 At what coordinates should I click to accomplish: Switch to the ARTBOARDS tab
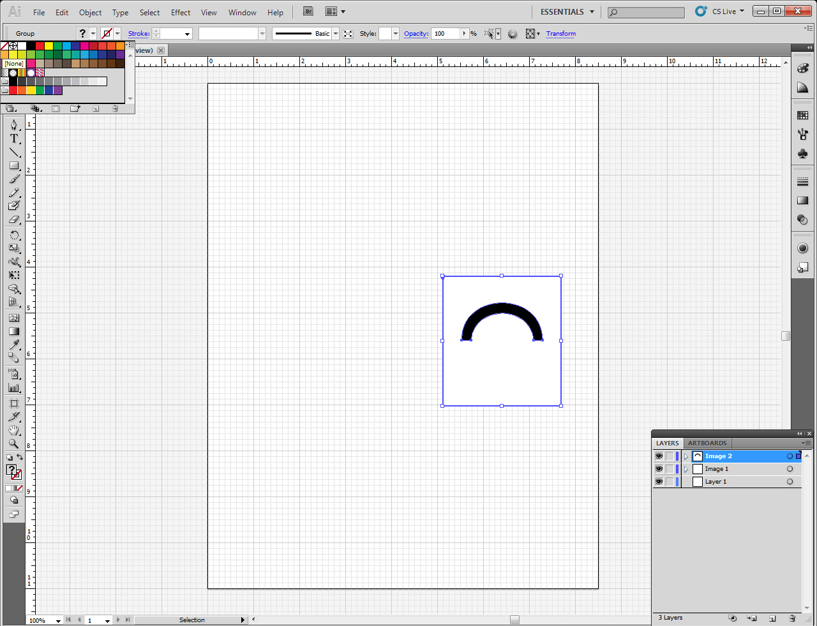pyautogui.click(x=707, y=443)
